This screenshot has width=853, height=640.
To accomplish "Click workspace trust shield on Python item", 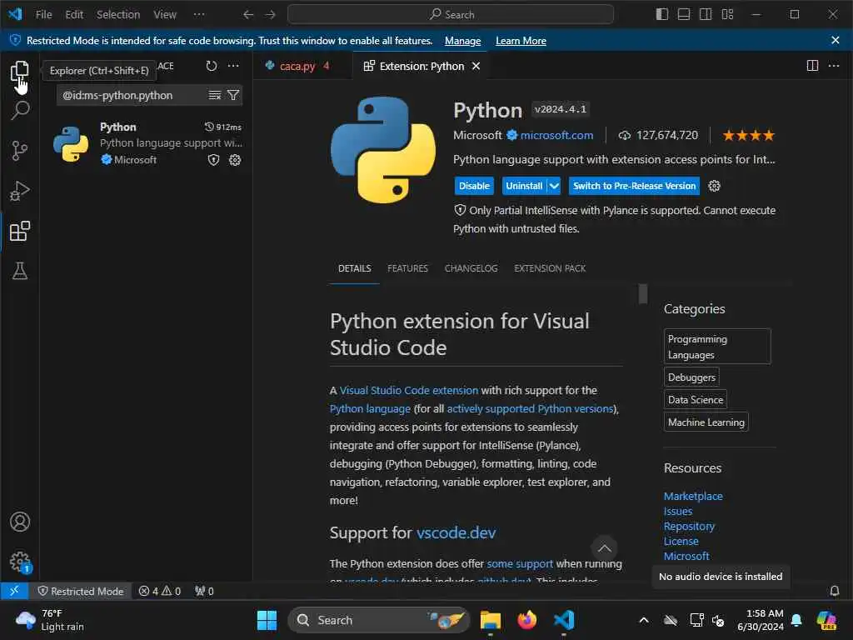I will click(214, 160).
